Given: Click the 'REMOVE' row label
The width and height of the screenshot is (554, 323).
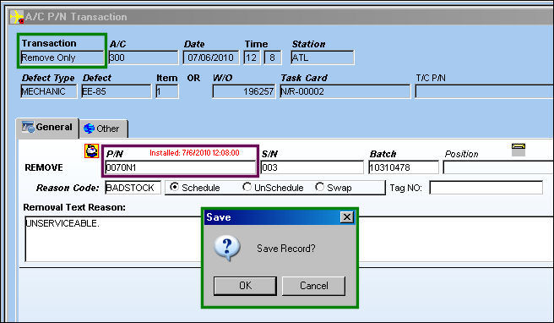Looking at the screenshot, I should click(x=44, y=167).
